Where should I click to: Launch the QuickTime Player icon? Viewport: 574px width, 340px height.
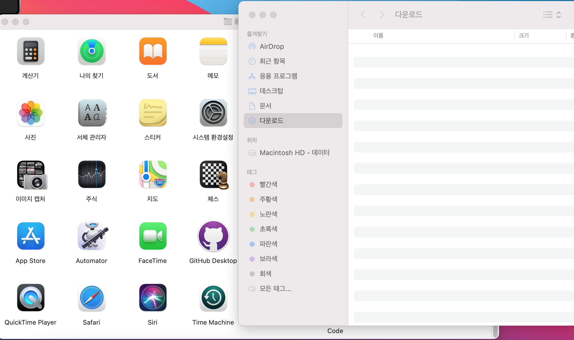(x=31, y=298)
